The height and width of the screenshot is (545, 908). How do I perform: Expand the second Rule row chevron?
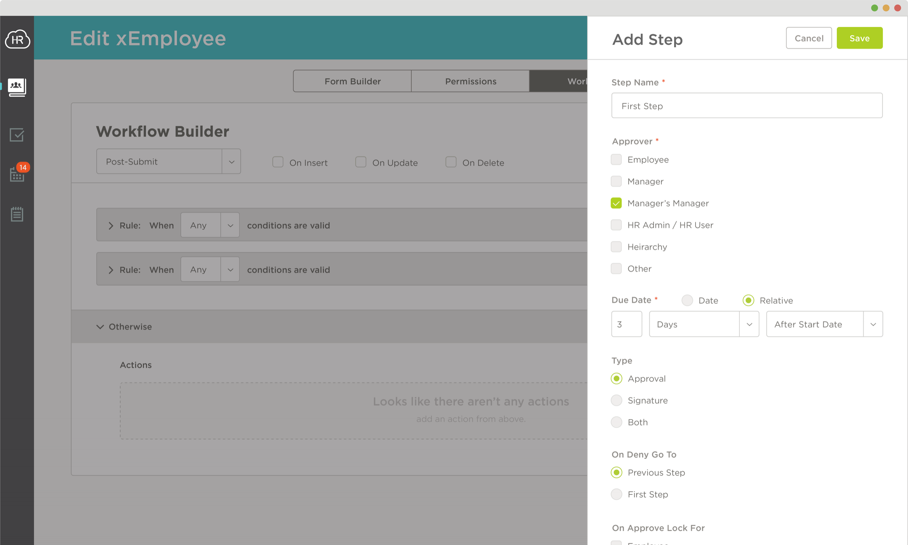pos(111,270)
